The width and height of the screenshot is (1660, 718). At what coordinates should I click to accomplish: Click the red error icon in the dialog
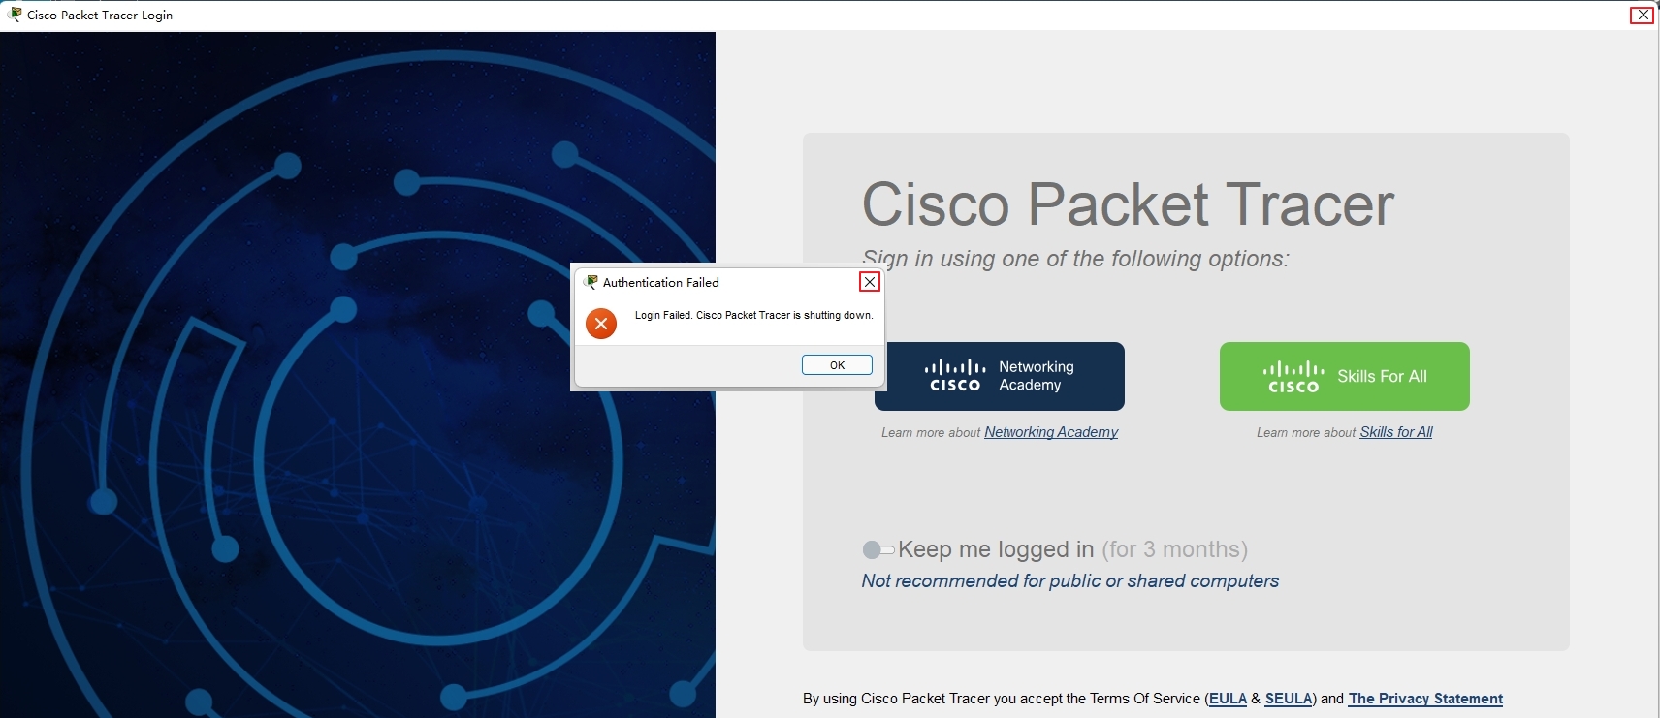(x=601, y=324)
